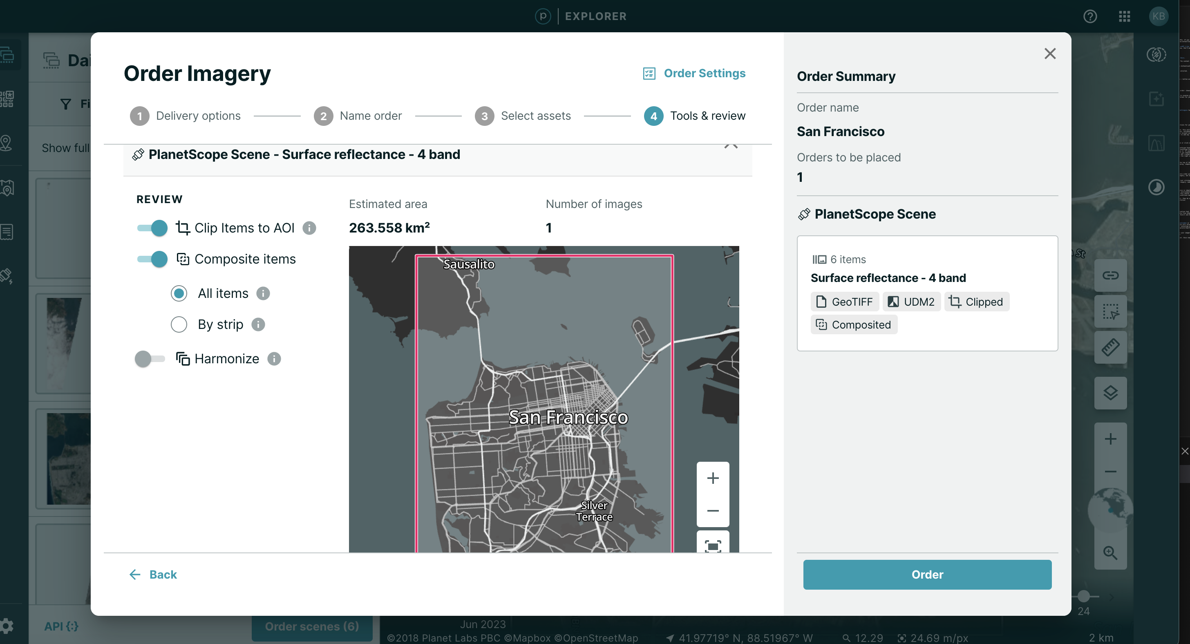
Task: Click the Order button
Action: tap(927, 575)
